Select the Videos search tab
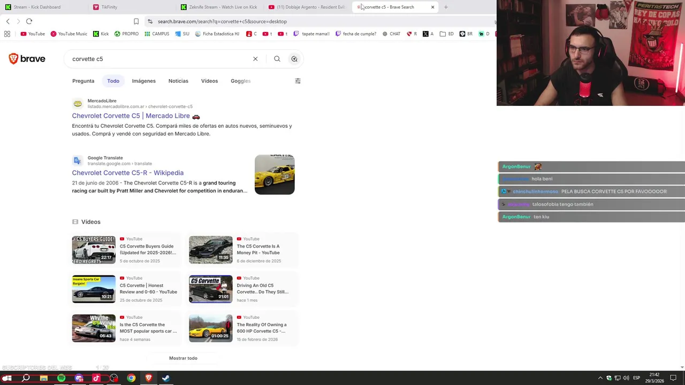 pyautogui.click(x=209, y=81)
